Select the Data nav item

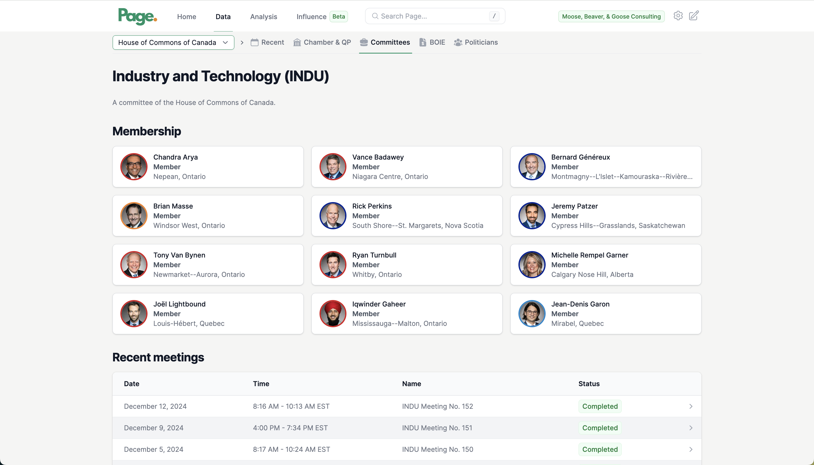coord(223,17)
